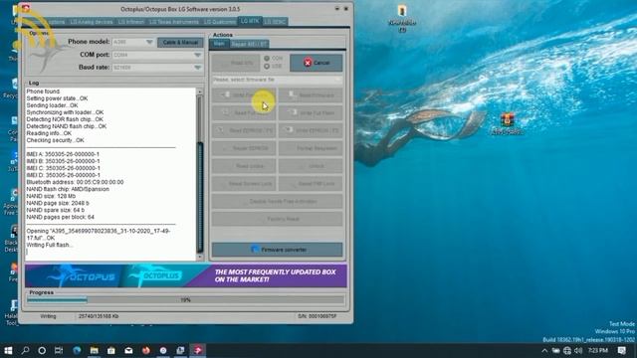
Task: Open the Firmware converter
Action: [x=277, y=250]
